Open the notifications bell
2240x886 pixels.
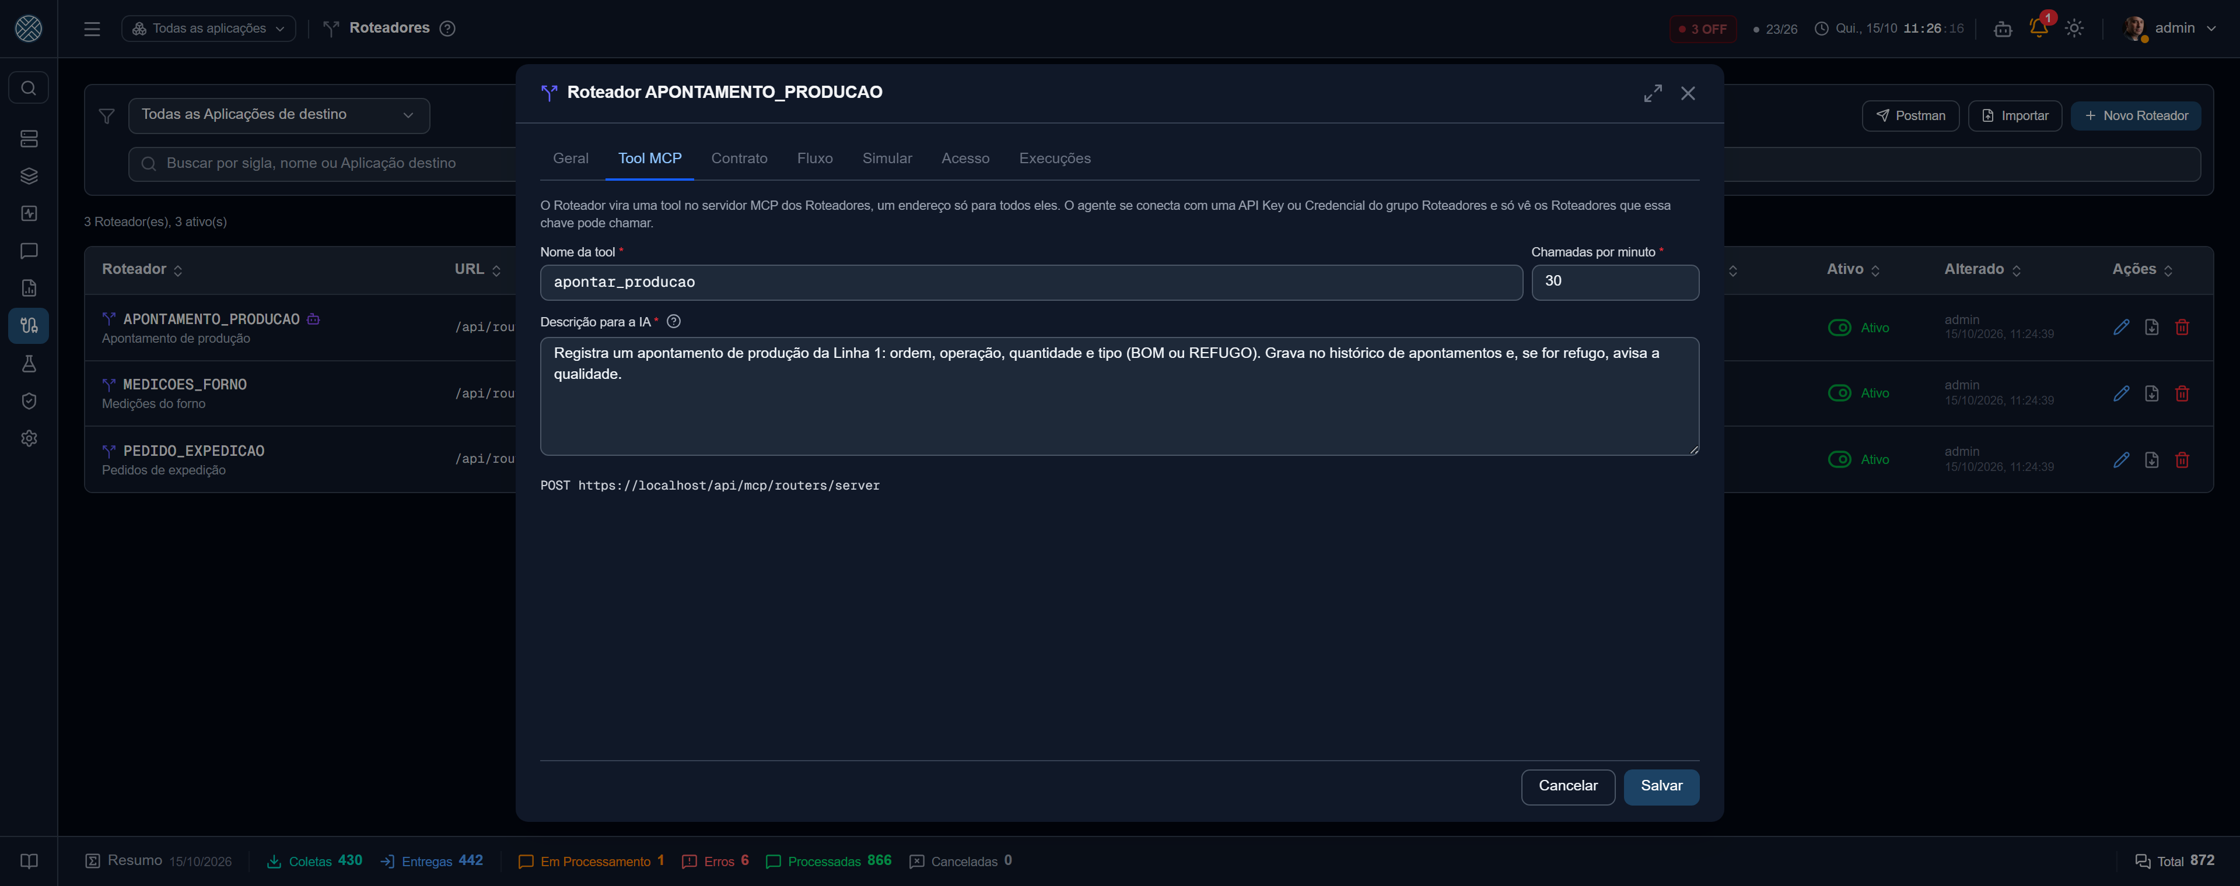(2038, 28)
